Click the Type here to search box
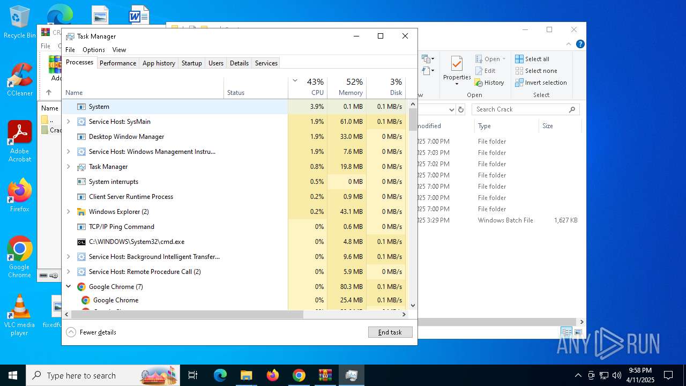The width and height of the screenshot is (686, 386). click(x=103, y=375)
